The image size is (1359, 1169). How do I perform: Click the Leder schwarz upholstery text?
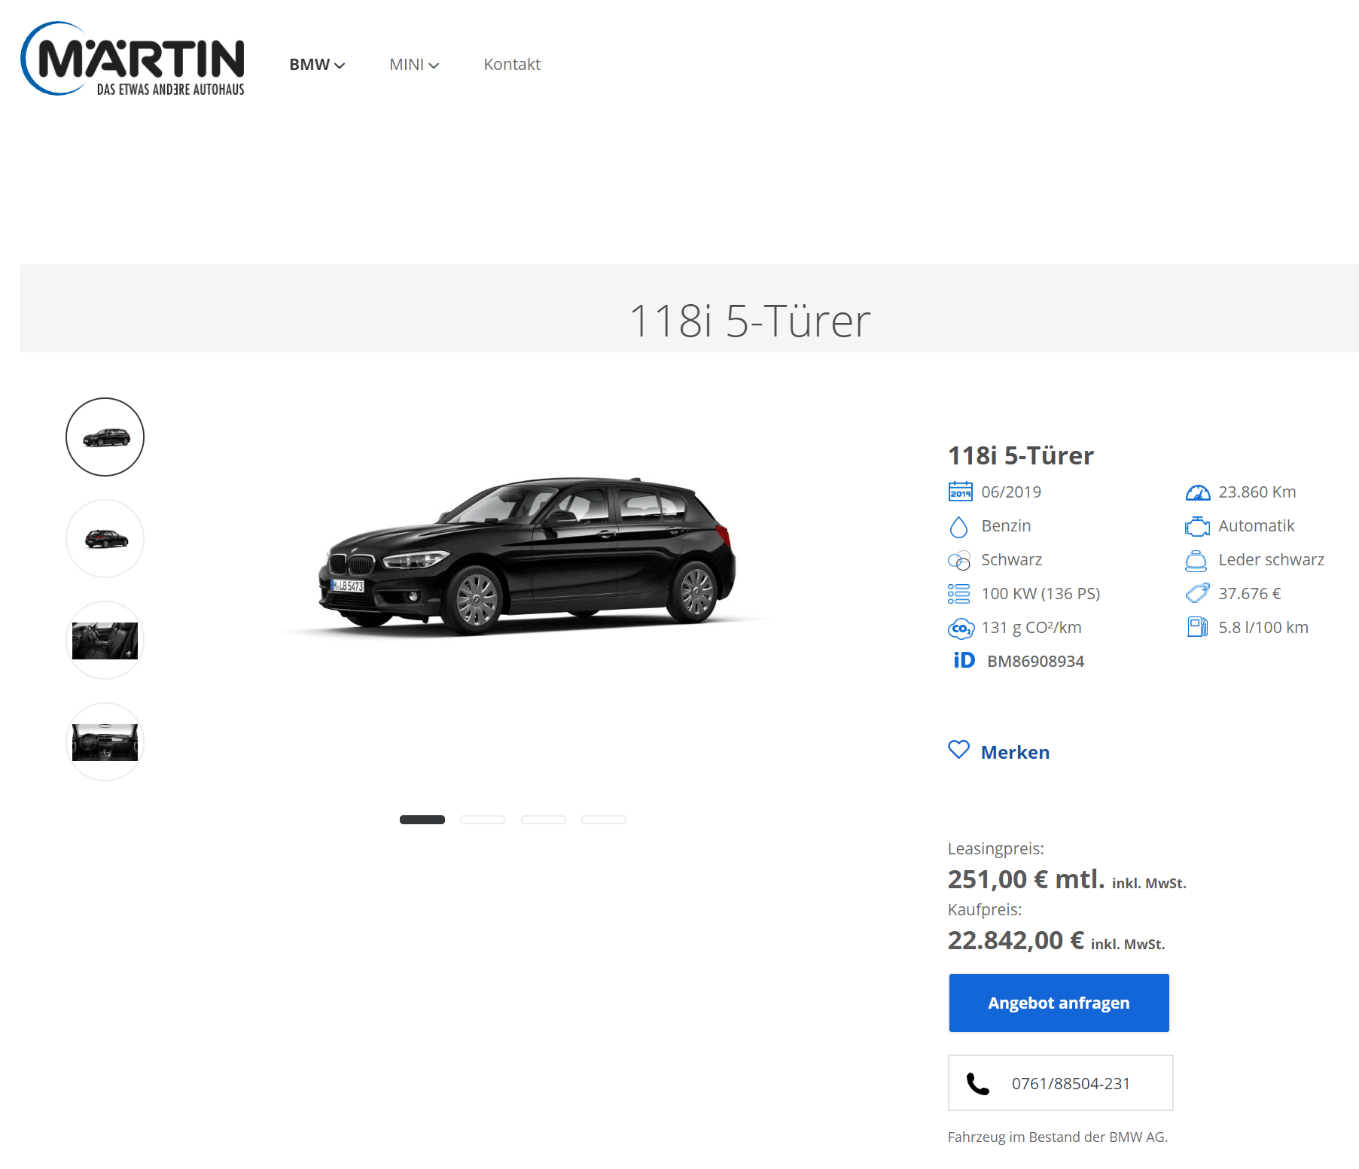coord(1272,560)
